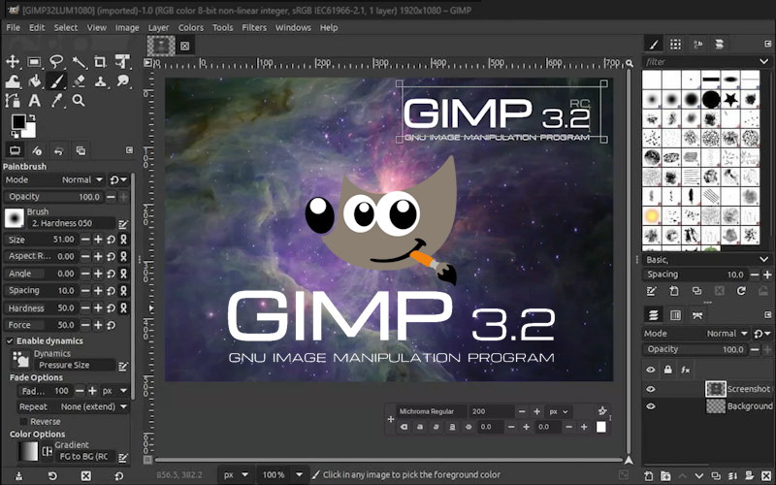Pick the Fuzzy Select magic wand tool
Viewport: 776px width, 485px height.
pos(79,61)
